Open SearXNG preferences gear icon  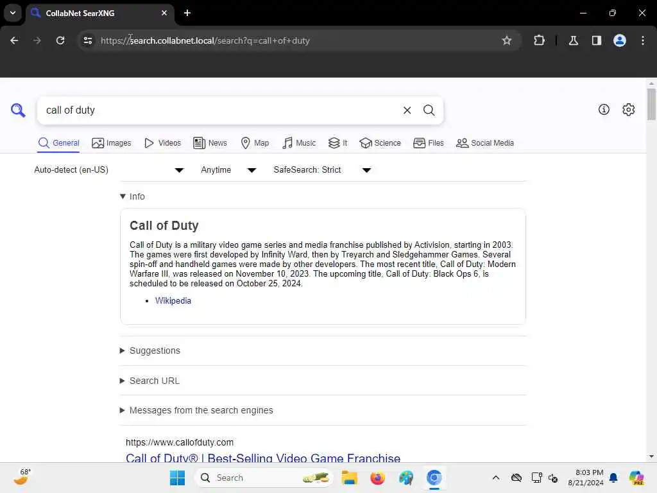pyautogui.click(x=628, y=109)
